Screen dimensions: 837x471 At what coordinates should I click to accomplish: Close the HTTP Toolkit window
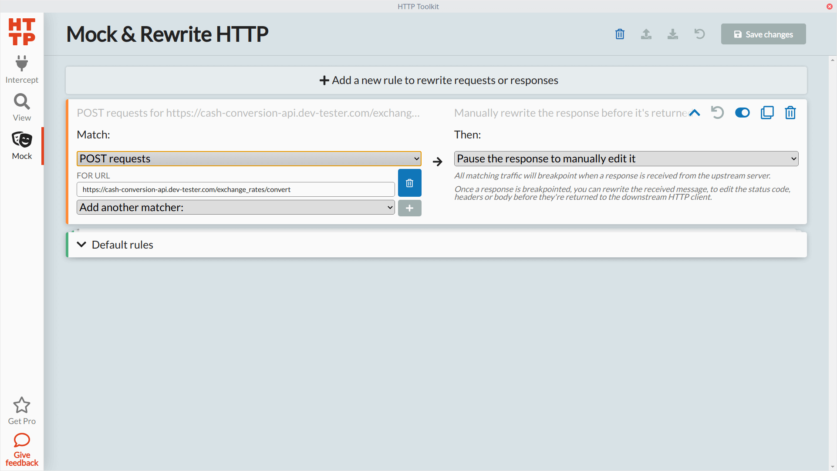830,7
